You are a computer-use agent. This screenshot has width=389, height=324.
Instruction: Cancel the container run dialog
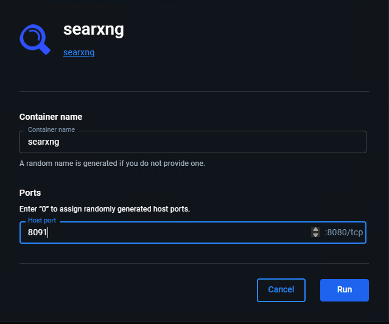coord(281,290)
